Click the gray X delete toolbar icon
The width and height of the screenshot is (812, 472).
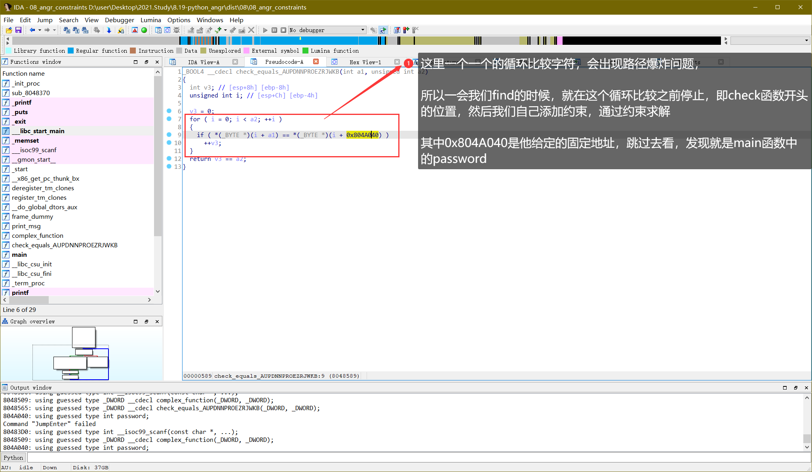pos(251,30)
